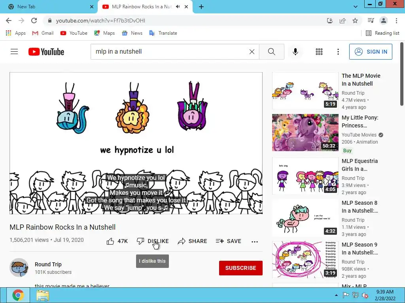Open a new tab with plus button
This screenshot has width=405, height=303.
click(x=201, y=7)
